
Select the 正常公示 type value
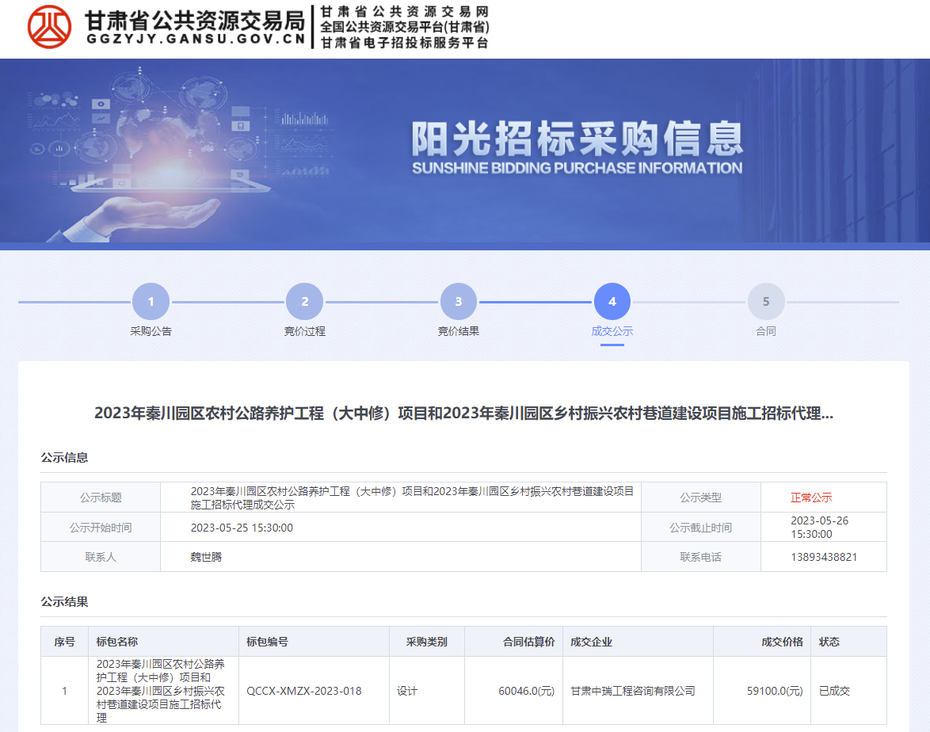pos(811,498)
